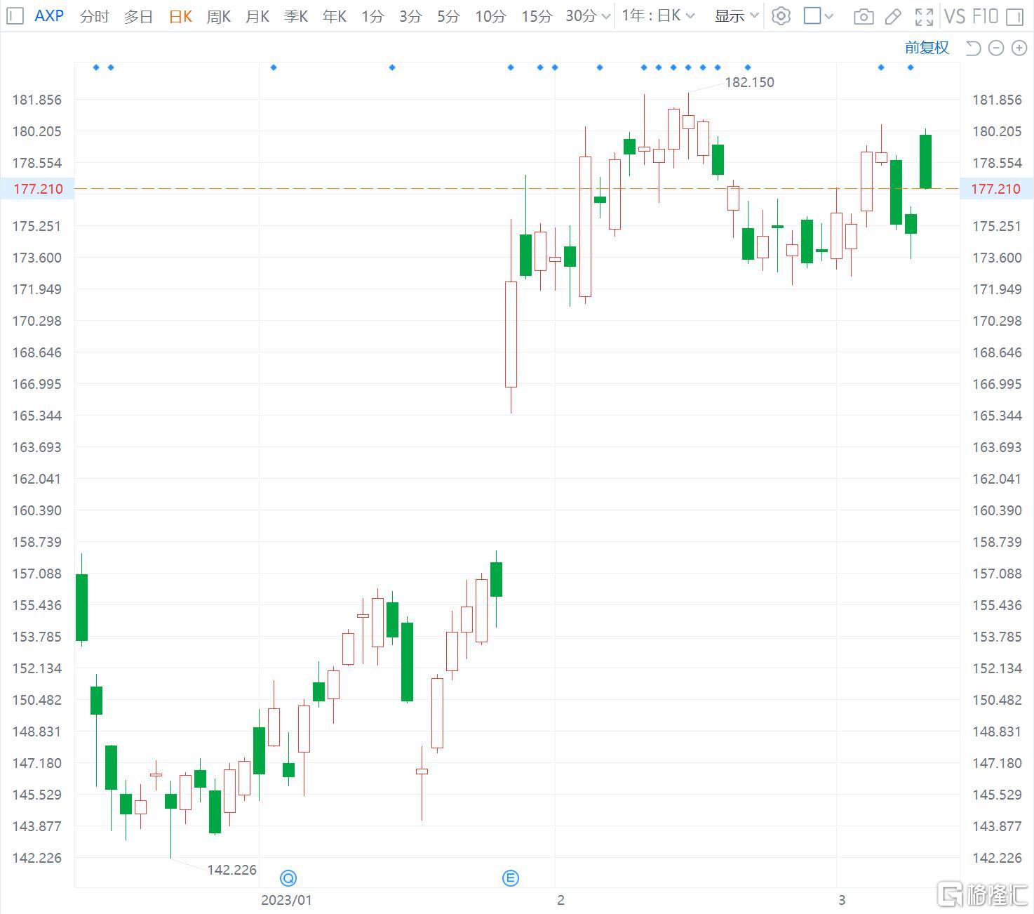Take a chart snapshot with camera icon
This screenshot has width=1034, height=914.
click(x=864, y=16)
